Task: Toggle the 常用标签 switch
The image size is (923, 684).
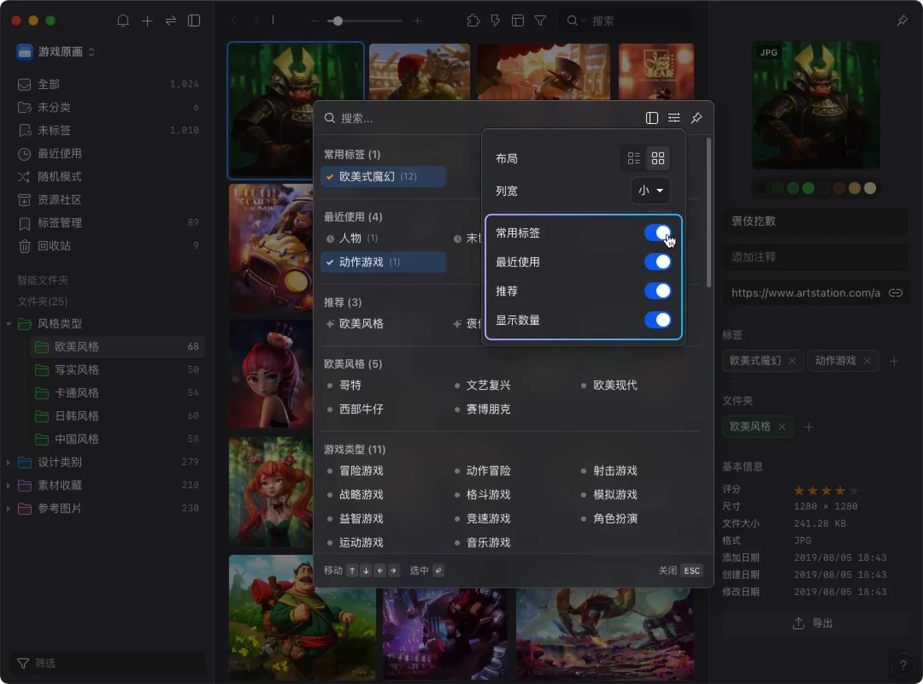Action: [x=658, y=233]
